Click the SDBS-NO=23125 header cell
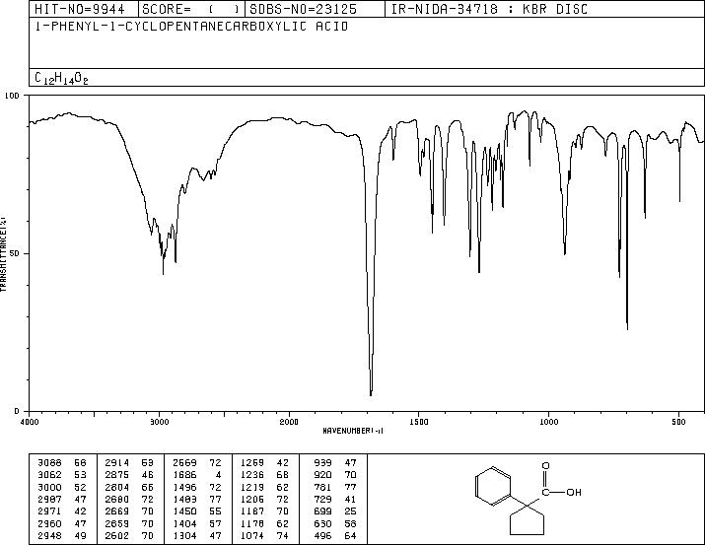The height and width of the screenshot is (545, 705). pos(315,9)
